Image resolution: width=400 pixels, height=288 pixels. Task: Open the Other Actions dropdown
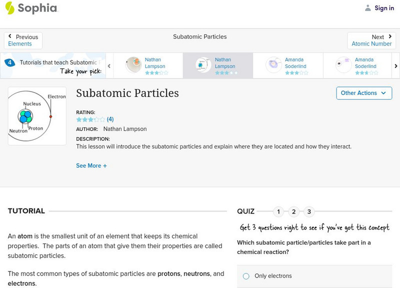(x=363, y=93)
